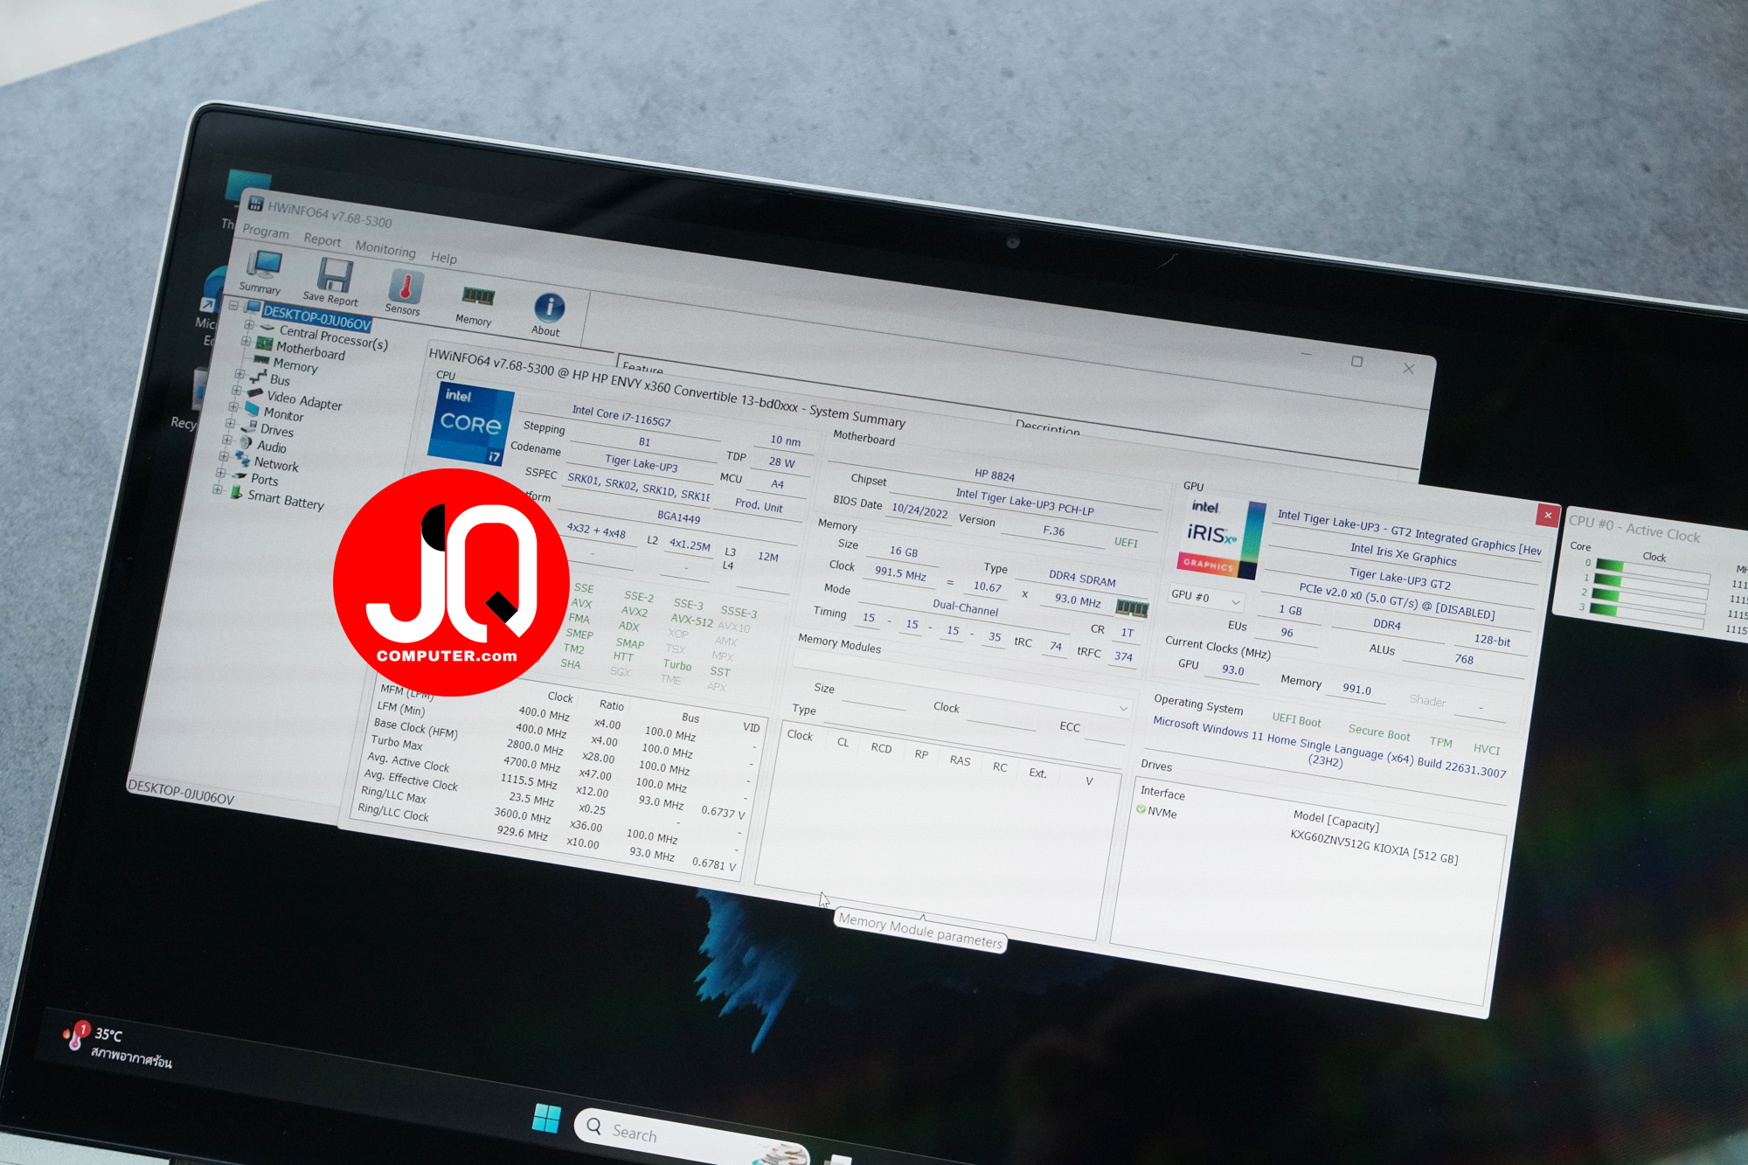The width and height of the screenshot is (1748, 1165).
Task: Select the Video Adapter card icon
Action: point(255,392)
